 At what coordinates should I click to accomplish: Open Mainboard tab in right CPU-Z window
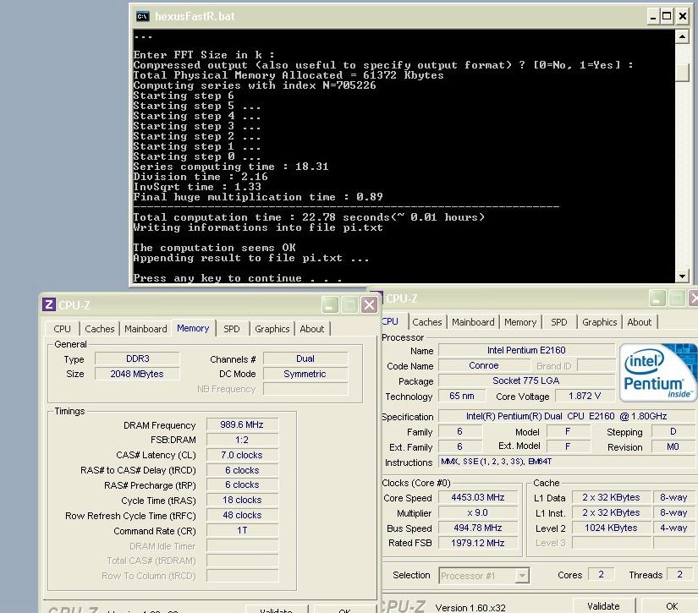tap(473, 322)
